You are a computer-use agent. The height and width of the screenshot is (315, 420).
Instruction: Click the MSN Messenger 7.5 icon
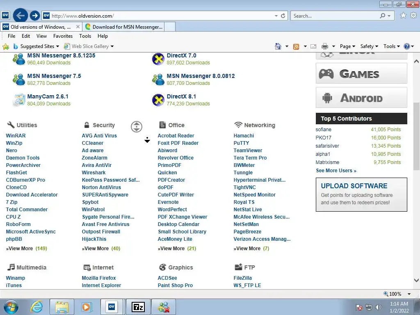(x=19, y=80)
